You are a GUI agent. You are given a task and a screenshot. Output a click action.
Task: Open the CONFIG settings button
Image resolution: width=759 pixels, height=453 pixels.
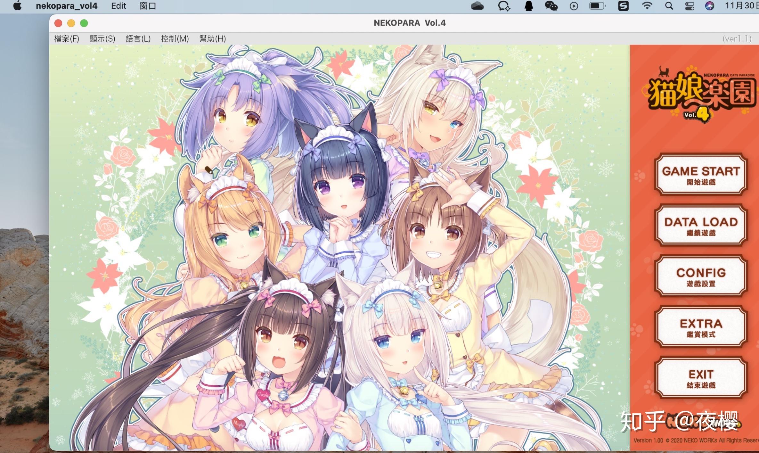pos(701,276)
